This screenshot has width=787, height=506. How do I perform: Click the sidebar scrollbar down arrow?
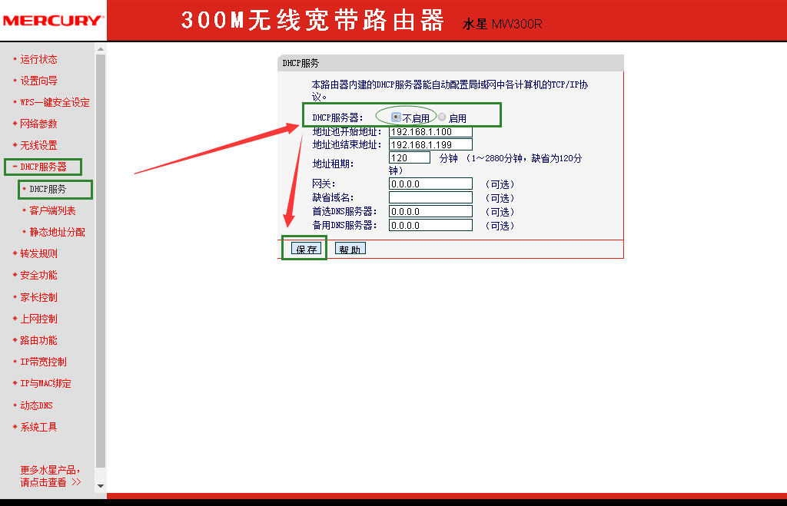tap(101, 485)
